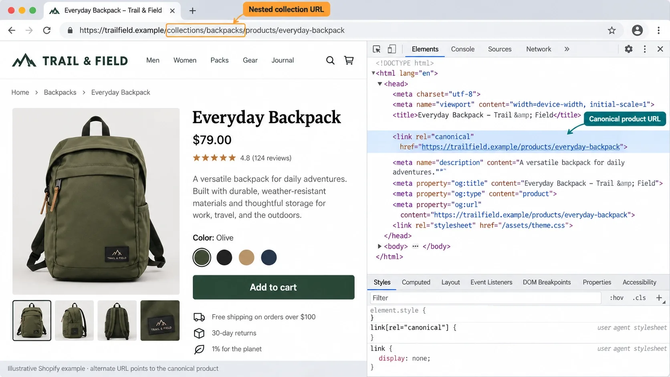Open the browser profile avatar
Screen dimensions: 670x377
pyautogui.click(x=637, y=30)
